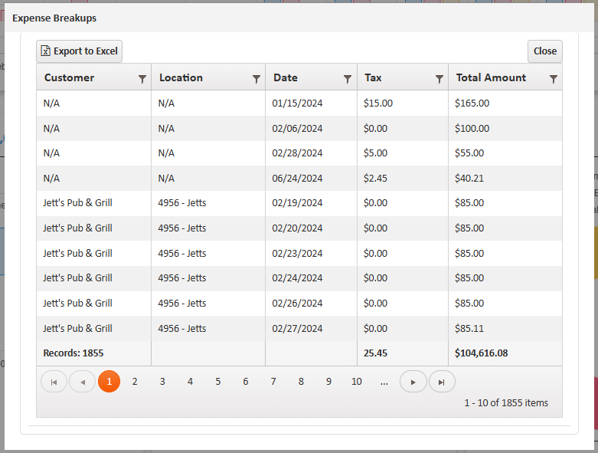
Task: Filter the Total Amount column
Action: [554, 78]
